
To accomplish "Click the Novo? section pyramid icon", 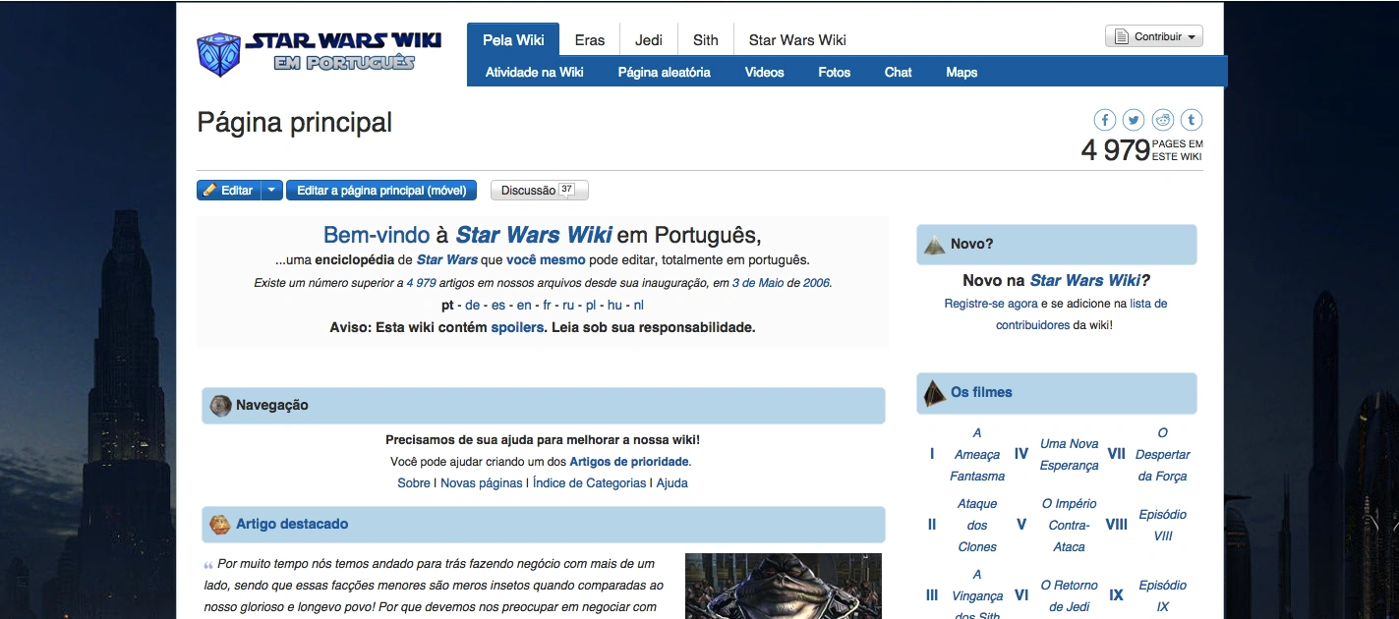I will pyautogui.click(x=934, y=244).
